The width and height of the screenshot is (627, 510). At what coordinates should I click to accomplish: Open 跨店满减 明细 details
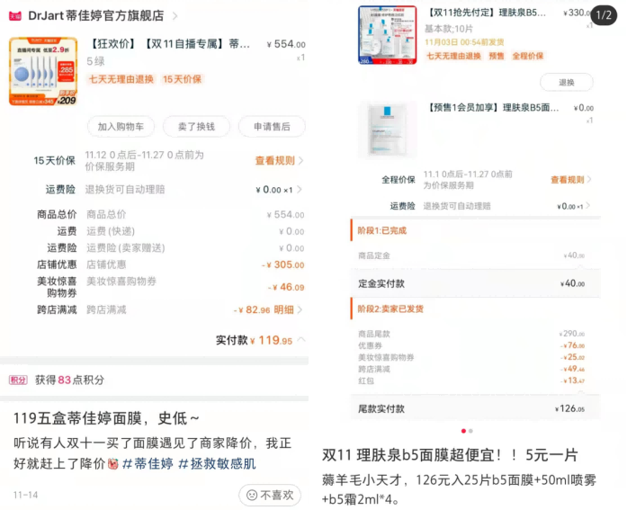click(288, 309)
